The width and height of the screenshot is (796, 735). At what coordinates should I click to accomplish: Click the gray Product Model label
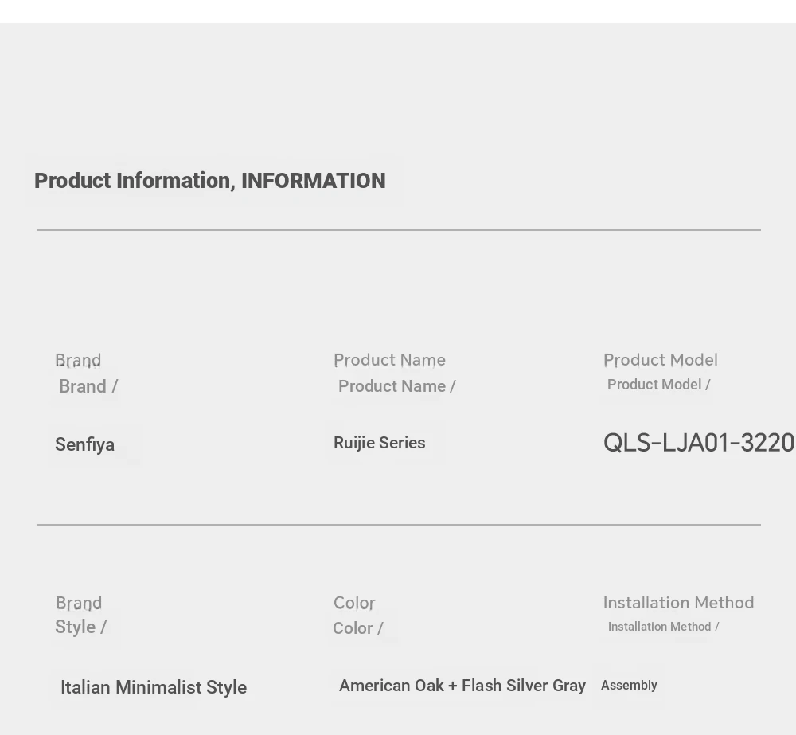pyautogui.click(x=661, y=360)
